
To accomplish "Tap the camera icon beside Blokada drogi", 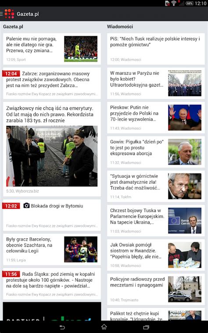I will 26,206.
